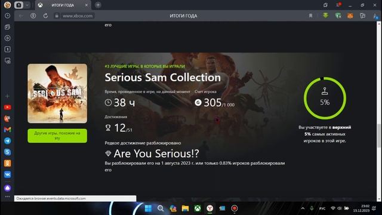Add a new sidebar site with plus
382x215 pixels.
(x=7, y=96)
